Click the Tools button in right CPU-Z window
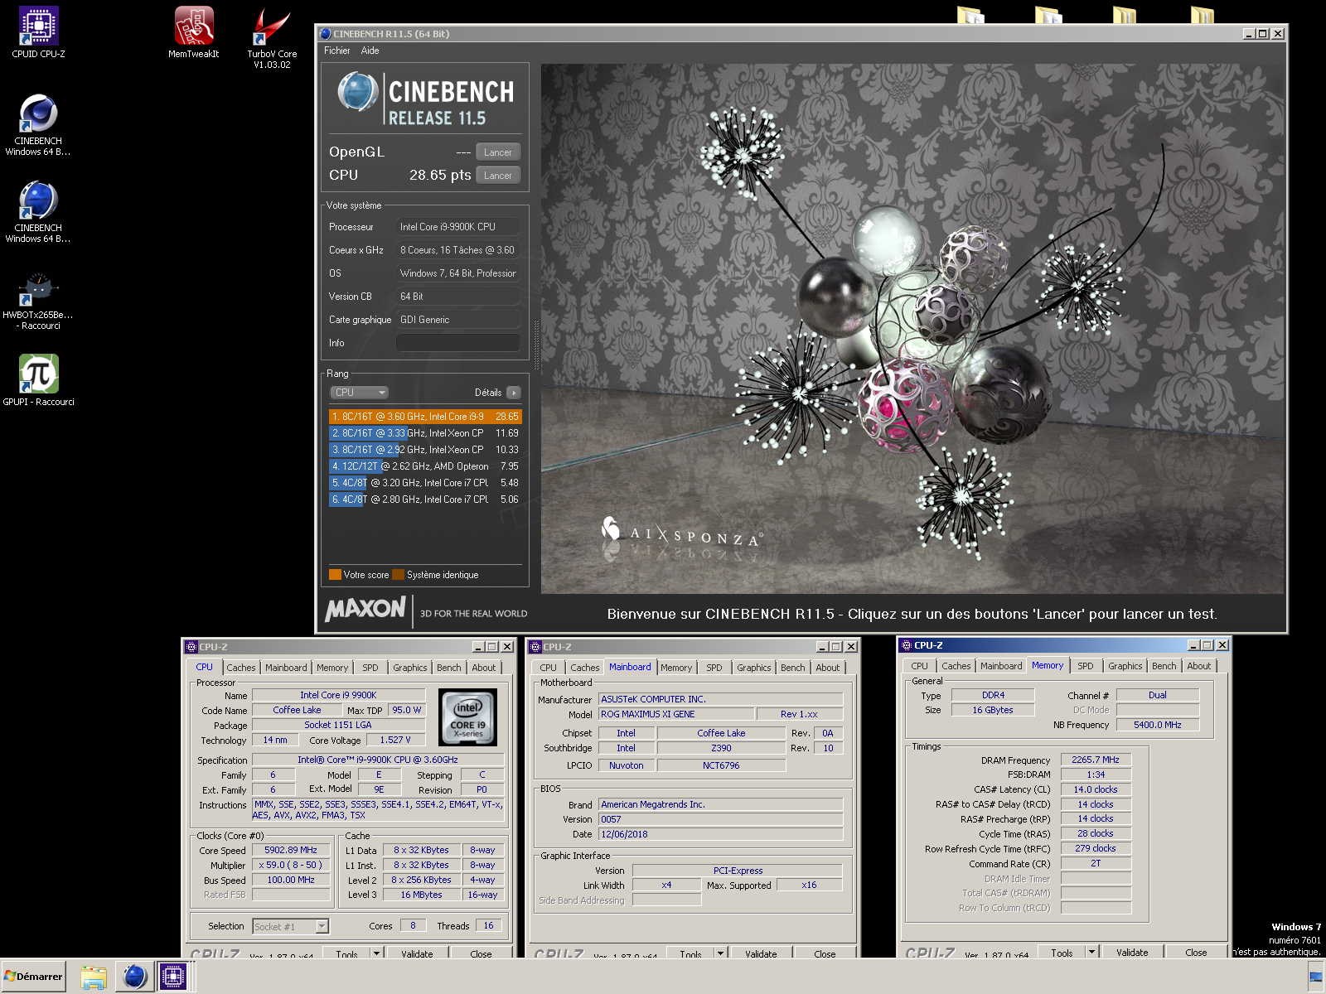This screenshot has height=994, width=1326. click(x=1062, y=952)
